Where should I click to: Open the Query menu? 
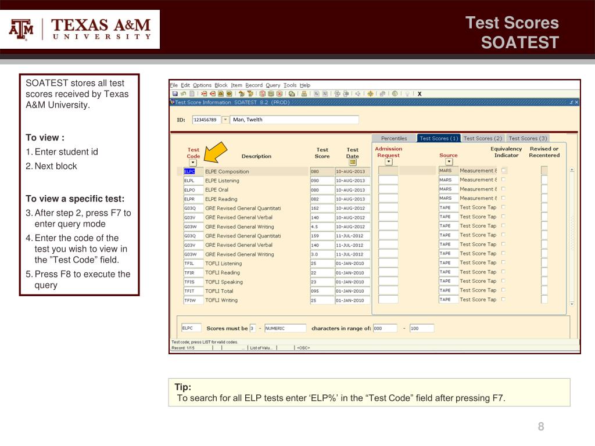tap(273, 85)
